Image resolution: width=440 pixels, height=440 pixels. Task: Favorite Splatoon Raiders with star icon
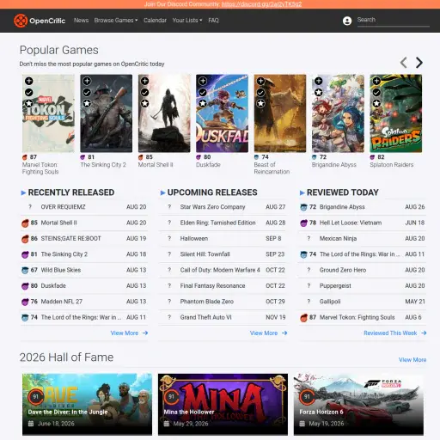(376, 103)
